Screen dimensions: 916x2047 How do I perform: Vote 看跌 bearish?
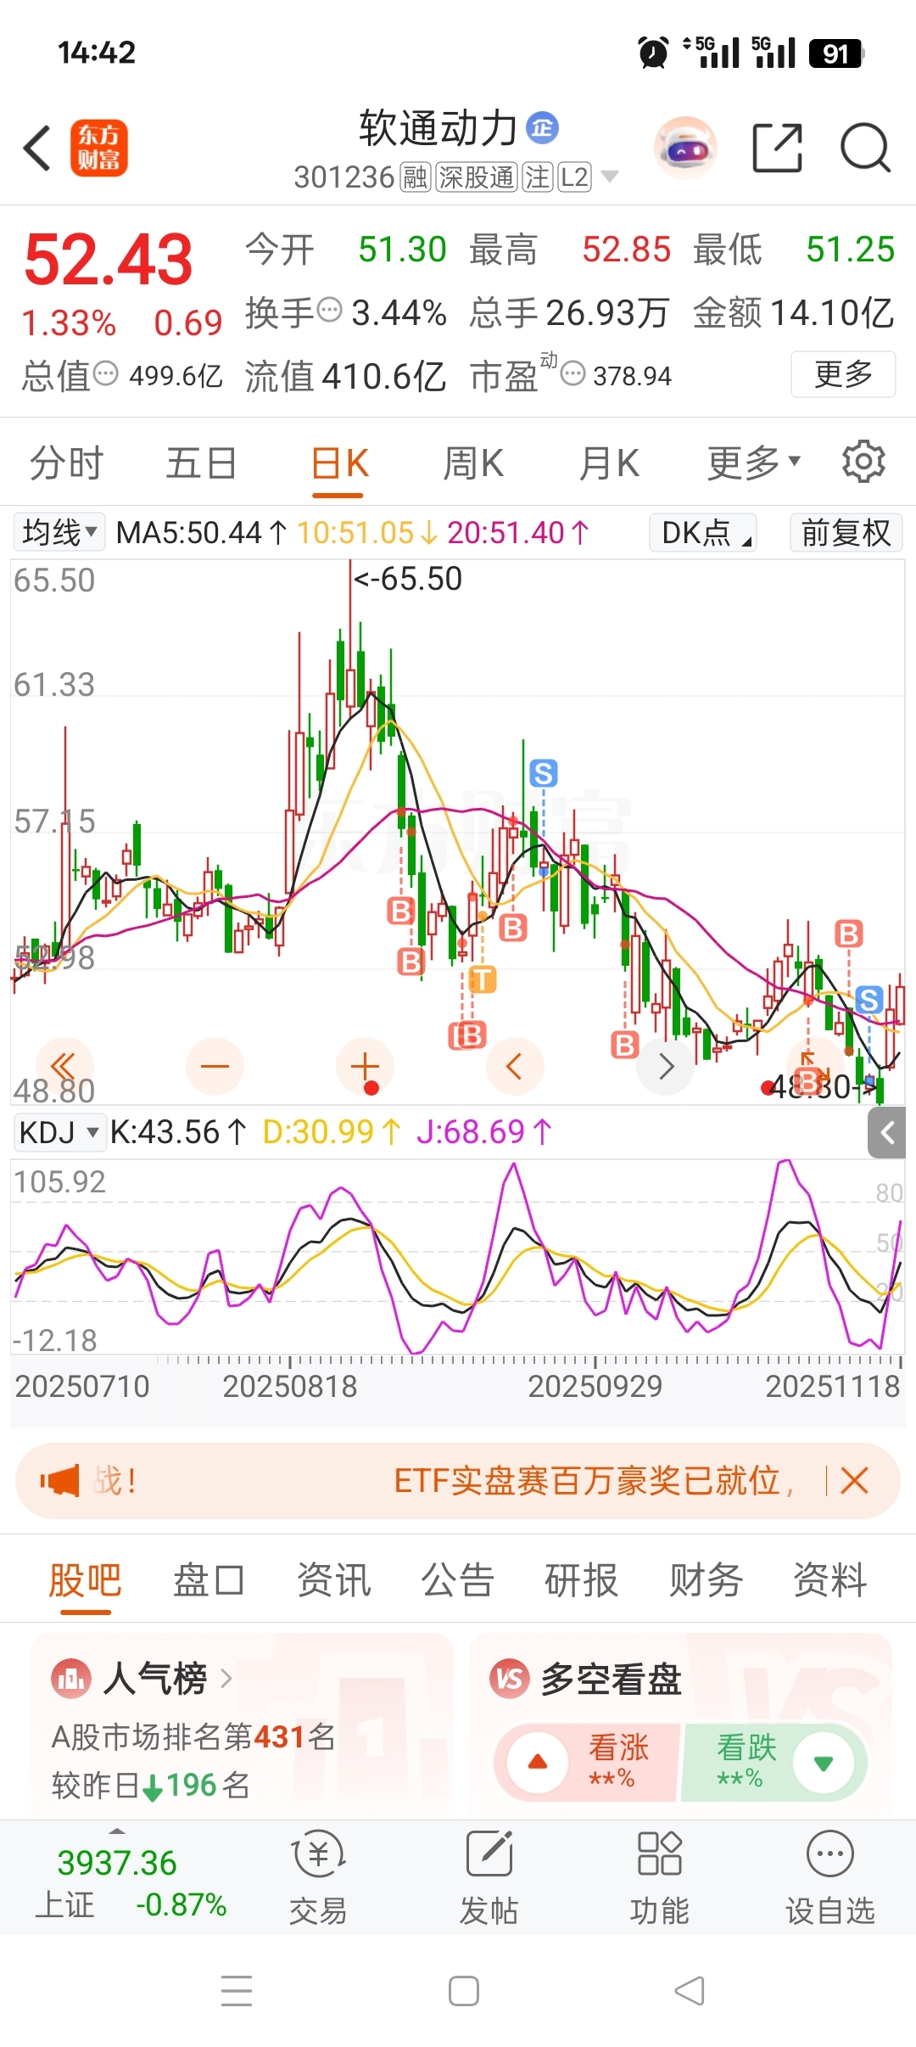click(x=774, y=1762)
